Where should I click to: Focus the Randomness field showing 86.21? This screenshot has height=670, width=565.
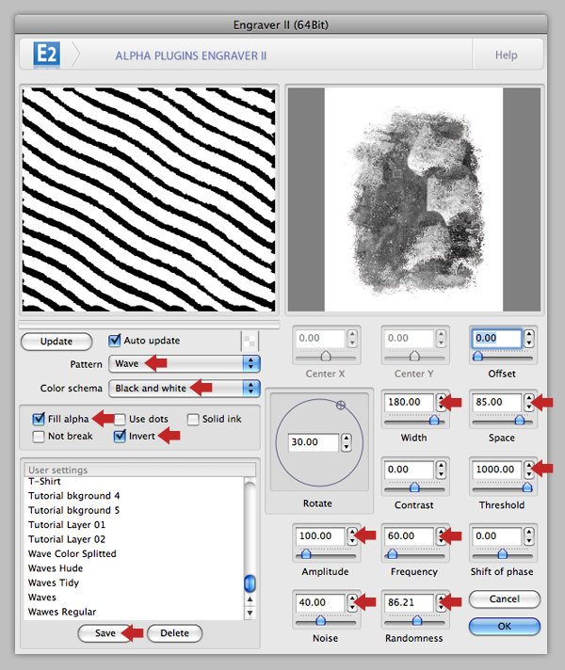410,602
